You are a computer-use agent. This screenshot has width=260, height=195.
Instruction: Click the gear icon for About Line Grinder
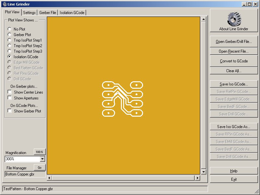[x=233, y=19]
